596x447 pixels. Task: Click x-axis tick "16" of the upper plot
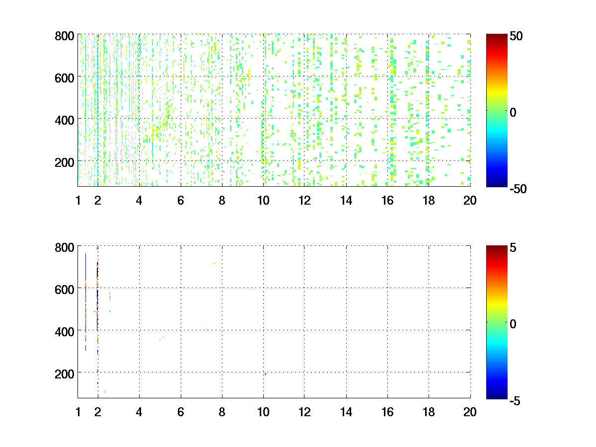[387, 201]
